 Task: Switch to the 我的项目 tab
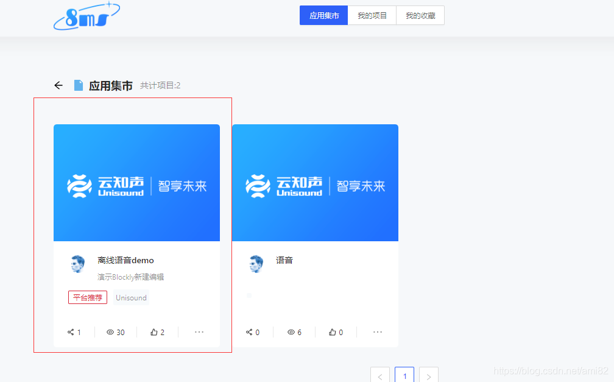tap(372, 15)
